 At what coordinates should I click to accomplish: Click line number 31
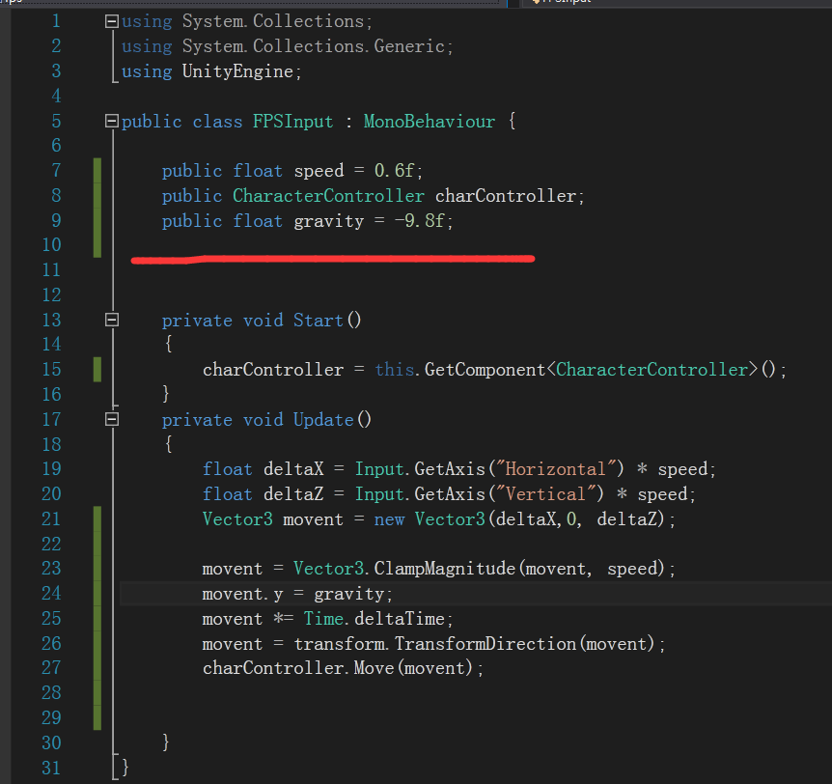[x=51, y=769]
